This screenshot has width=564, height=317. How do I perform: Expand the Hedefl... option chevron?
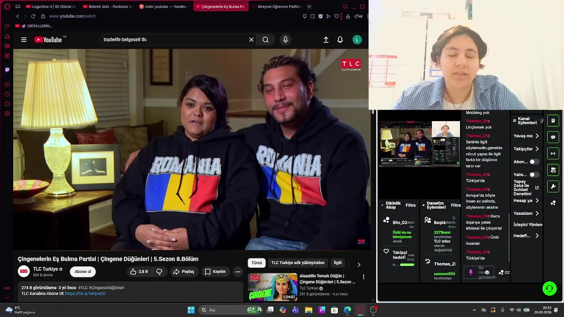(x=537, y=236)
